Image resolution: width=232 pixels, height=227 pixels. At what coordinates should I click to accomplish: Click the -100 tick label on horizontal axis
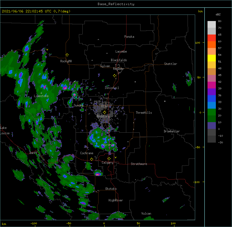click(34, 223)
